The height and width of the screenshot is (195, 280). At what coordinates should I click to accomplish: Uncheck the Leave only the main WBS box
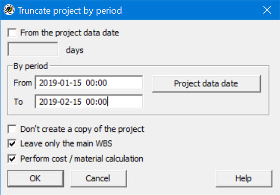pyautogui.click(x=12, y=143)
